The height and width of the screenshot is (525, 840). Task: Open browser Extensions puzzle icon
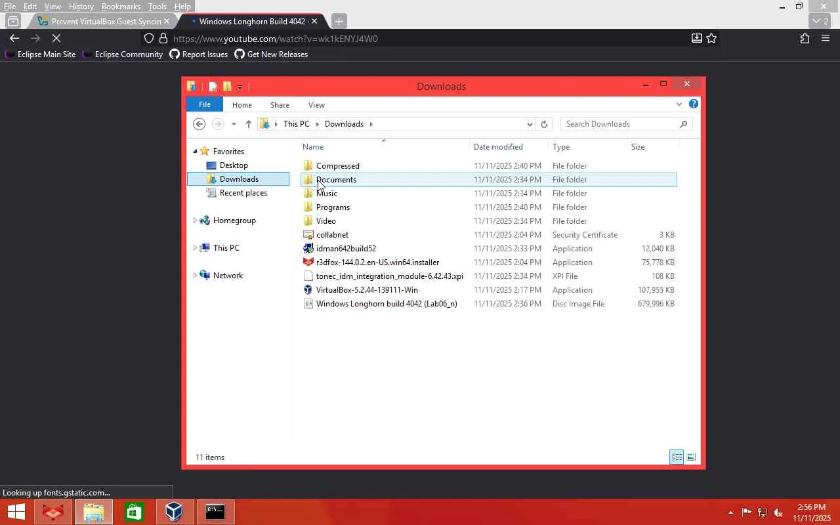805,39
